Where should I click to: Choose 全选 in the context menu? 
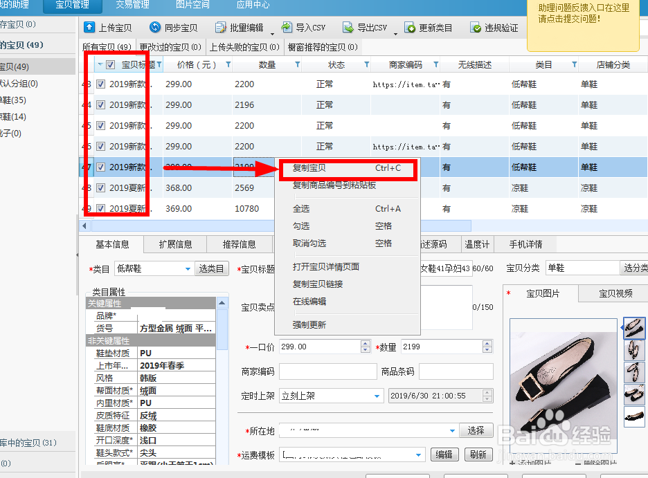[347, 209]
